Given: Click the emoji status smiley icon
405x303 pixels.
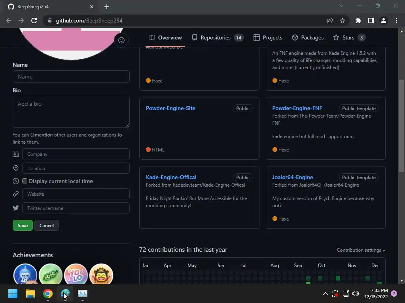Looking at the screenshot, I should (121, 40).
